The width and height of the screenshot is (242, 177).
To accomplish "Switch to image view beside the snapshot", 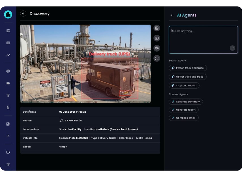I will [x=157, y=28].
